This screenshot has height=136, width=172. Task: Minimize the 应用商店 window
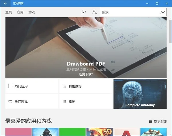point(147,3)
